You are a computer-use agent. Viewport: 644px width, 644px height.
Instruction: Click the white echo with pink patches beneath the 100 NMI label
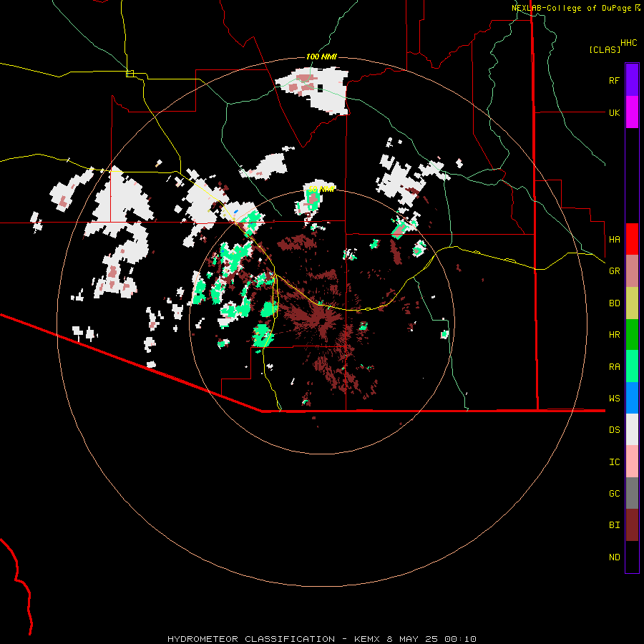(313, 89)
